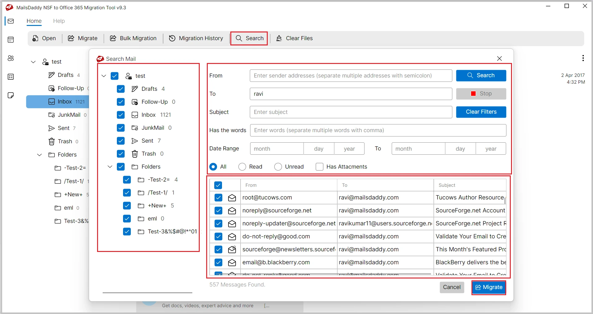Uncheck the Inbox folder checkbox in Search Mail

pyautogui.click(x=121, y=115)
